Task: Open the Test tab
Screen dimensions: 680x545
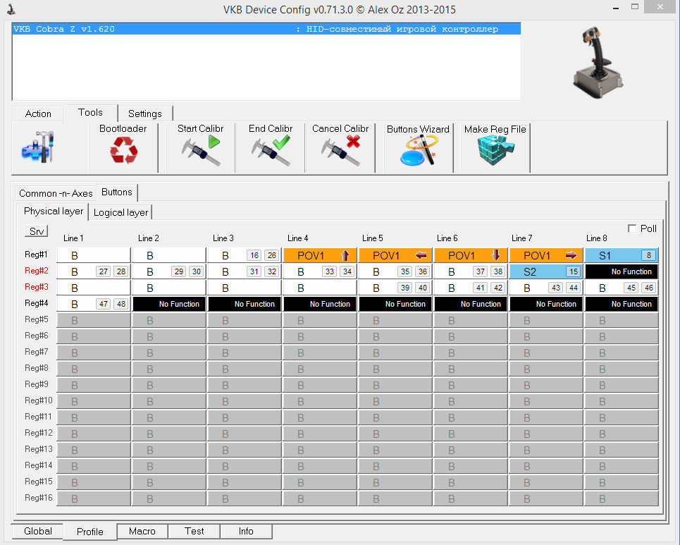Action: (194, 531)
